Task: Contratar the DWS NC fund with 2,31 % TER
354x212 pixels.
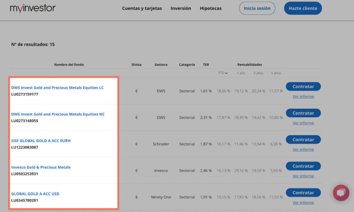Action: tap(303, 113)
